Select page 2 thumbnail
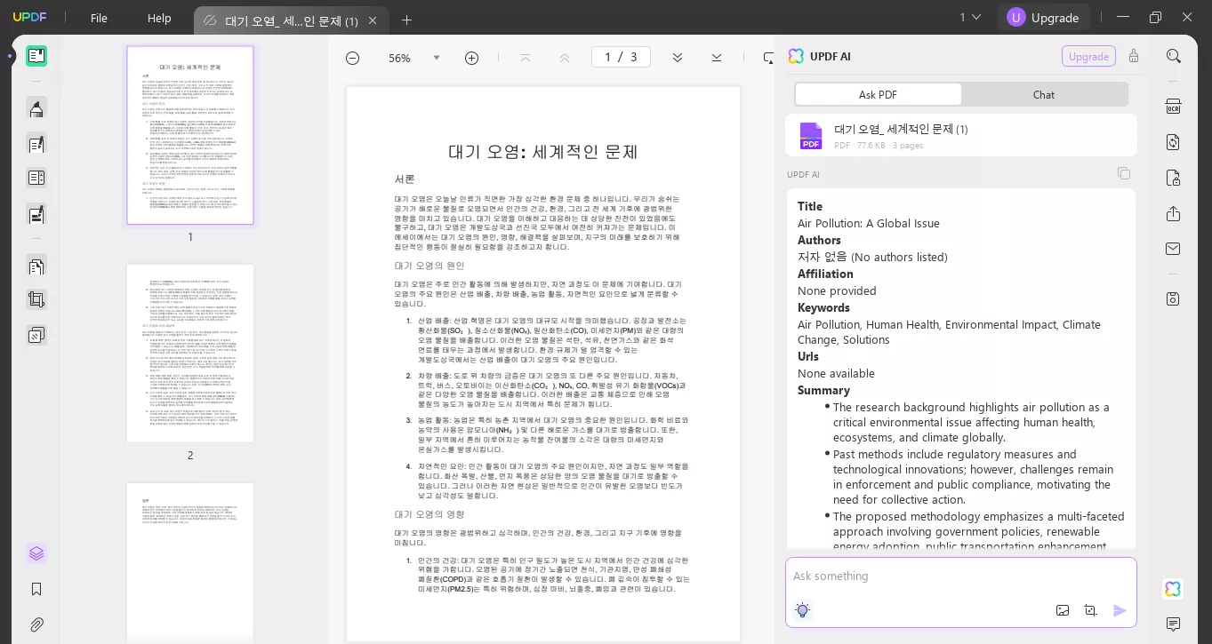Screen dimensions: 1212x644 tap(190, 353)
